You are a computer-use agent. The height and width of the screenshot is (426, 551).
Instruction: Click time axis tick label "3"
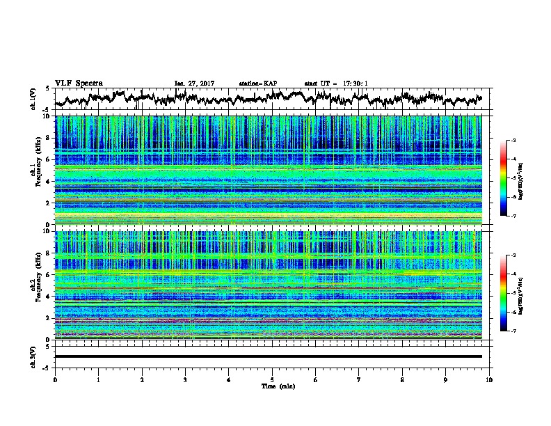185,380
